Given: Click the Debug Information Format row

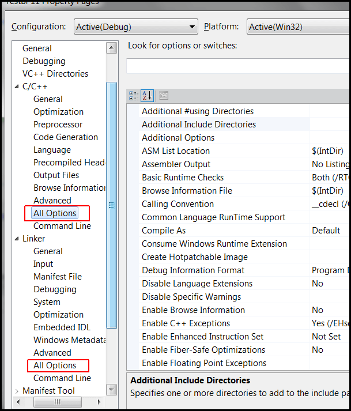Looking at the screenshot, I should [193, 270].
